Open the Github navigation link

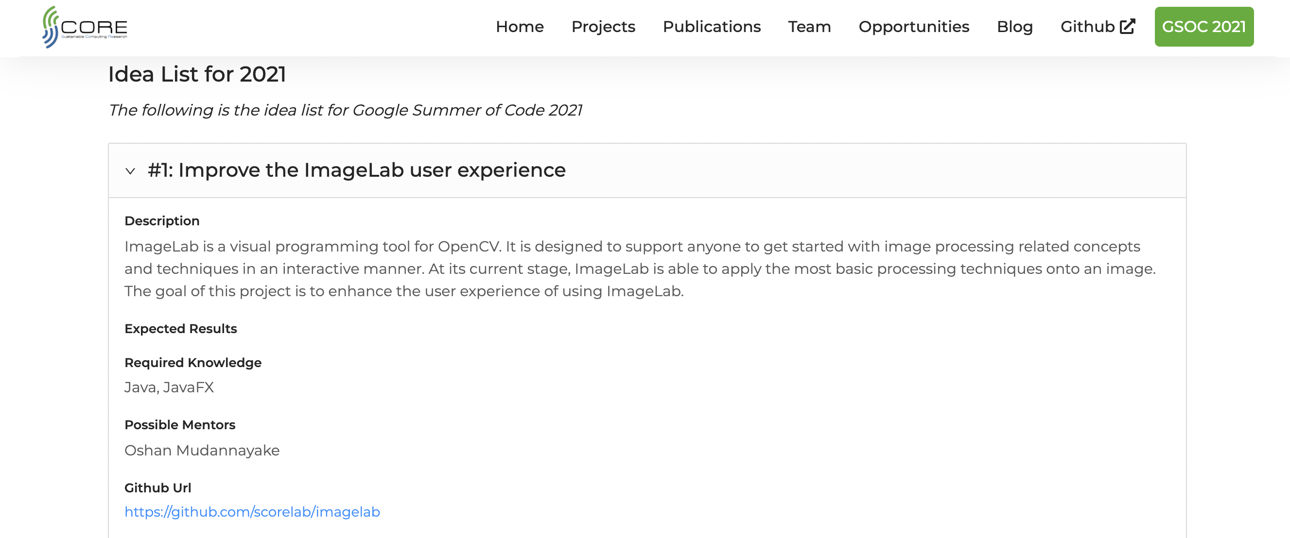1087,27
